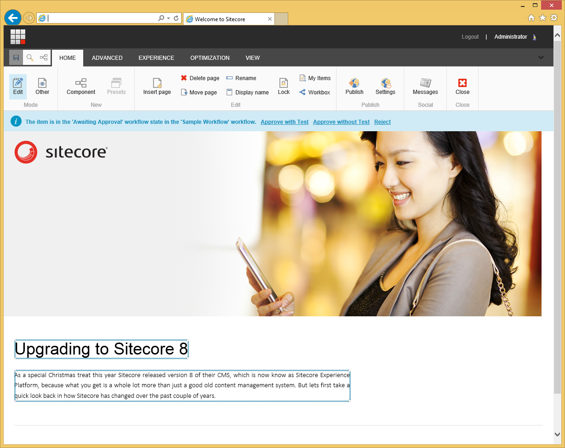Click the Sitecore logo on page
565x448 pixels.
point(61,152)
